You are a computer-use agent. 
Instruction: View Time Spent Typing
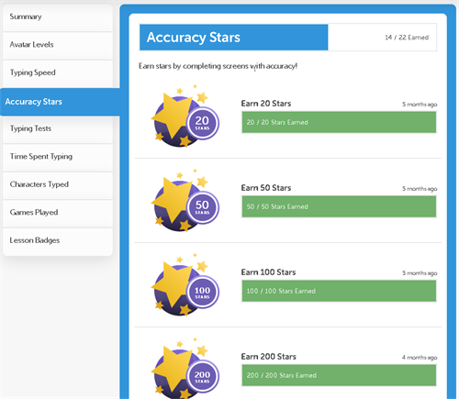click(x=58, y=157)
